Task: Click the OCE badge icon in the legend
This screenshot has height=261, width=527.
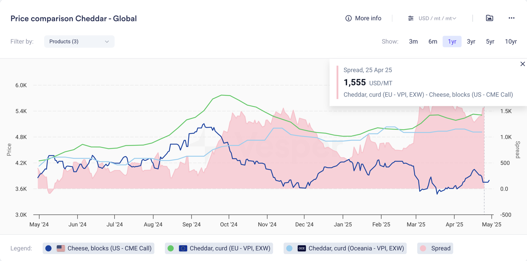Action: [x=302, y=249]
